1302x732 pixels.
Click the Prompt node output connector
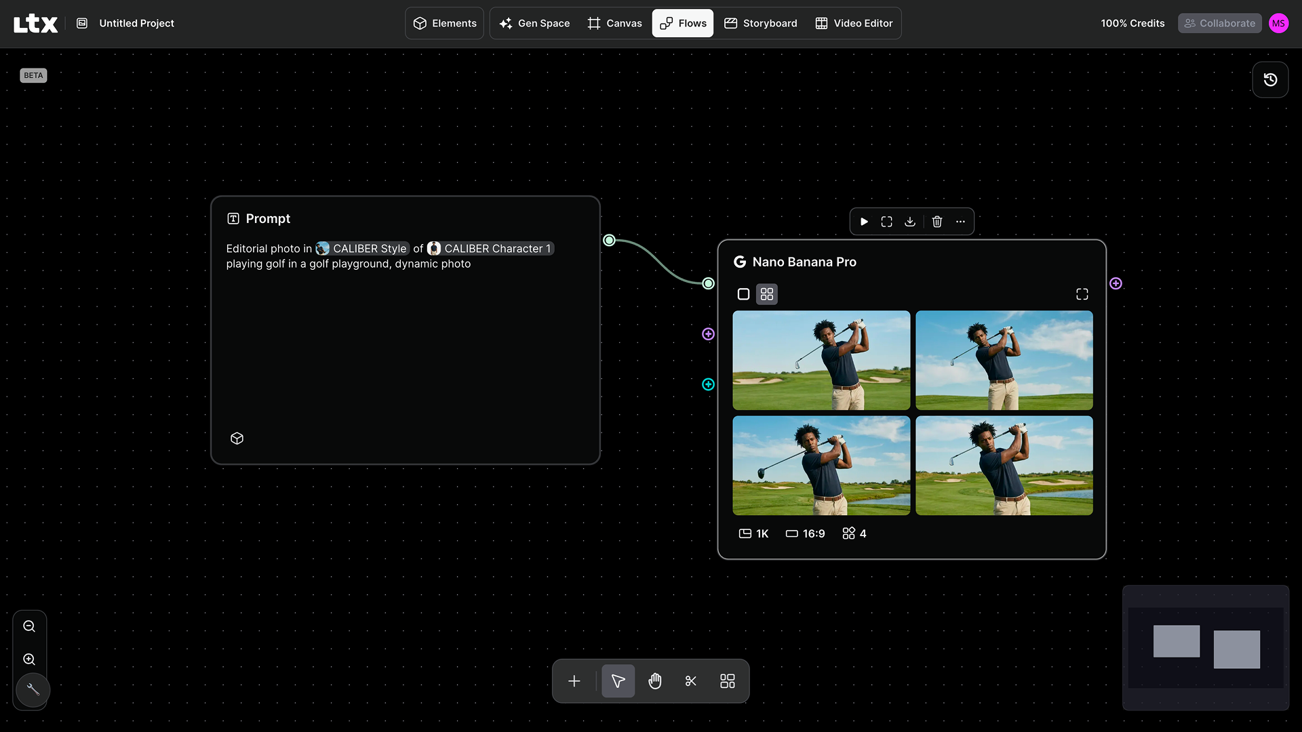(x=609, y=240)
